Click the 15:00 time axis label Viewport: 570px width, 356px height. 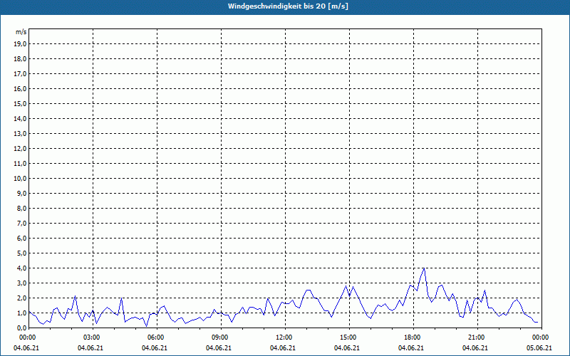(x=348, y=337)
